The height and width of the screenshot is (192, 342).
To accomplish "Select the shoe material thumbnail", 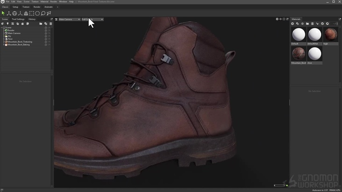I will 314,54.
